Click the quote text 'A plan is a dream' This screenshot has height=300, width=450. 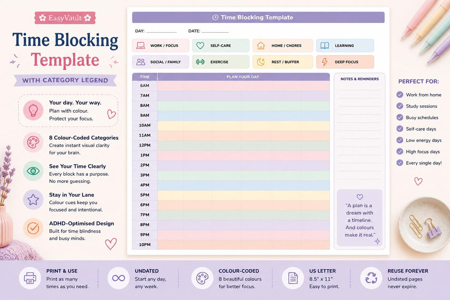pyautogui.click(x=360, y=209)
